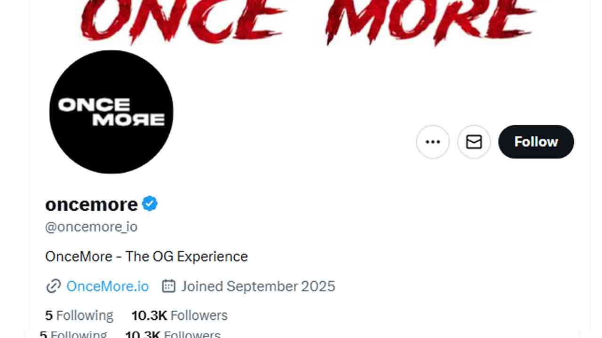Follow the oncemore account
Viewport: 602px width, 338px height.
click(536, 142)
